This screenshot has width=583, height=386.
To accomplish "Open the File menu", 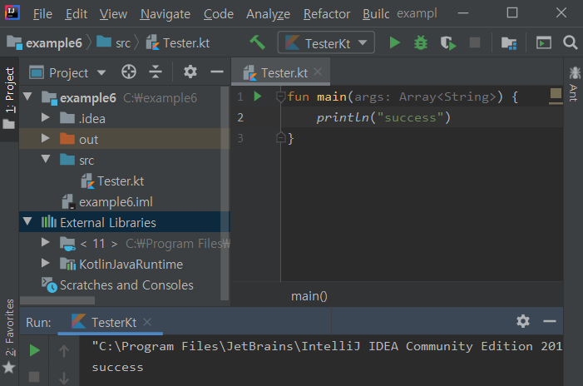I will tap(42, 14).
